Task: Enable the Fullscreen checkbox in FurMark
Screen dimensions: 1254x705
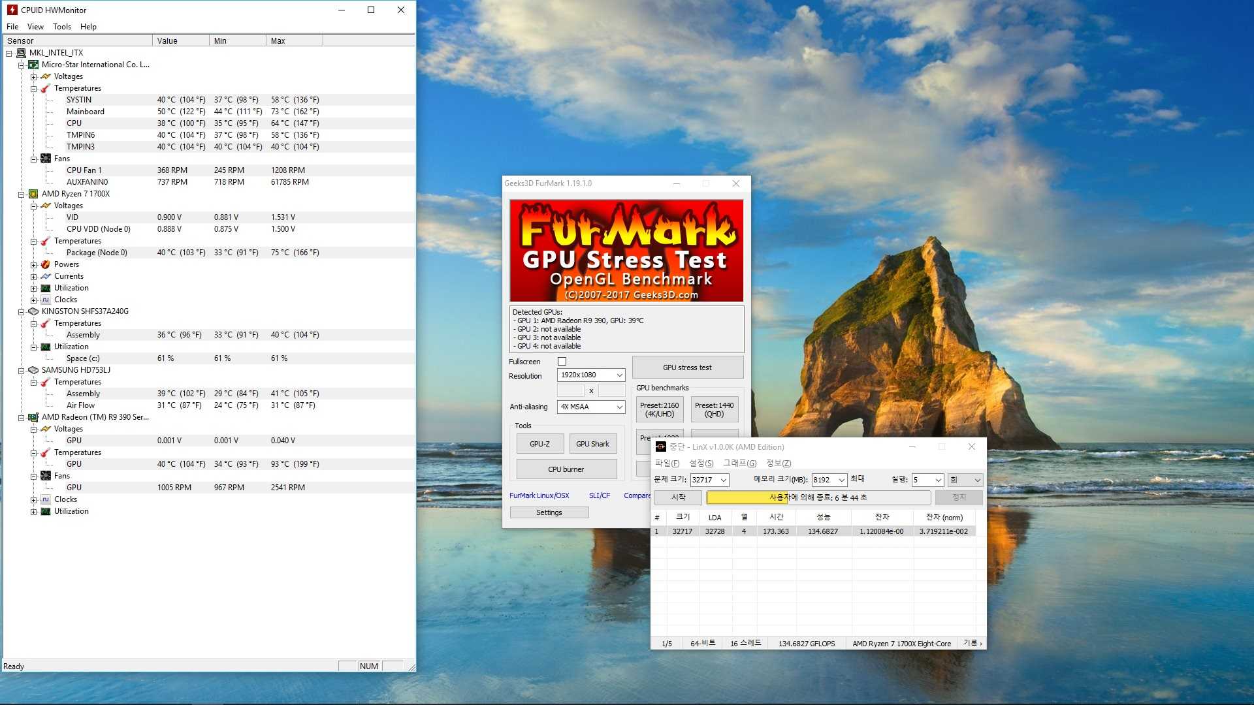Action: 562,362
